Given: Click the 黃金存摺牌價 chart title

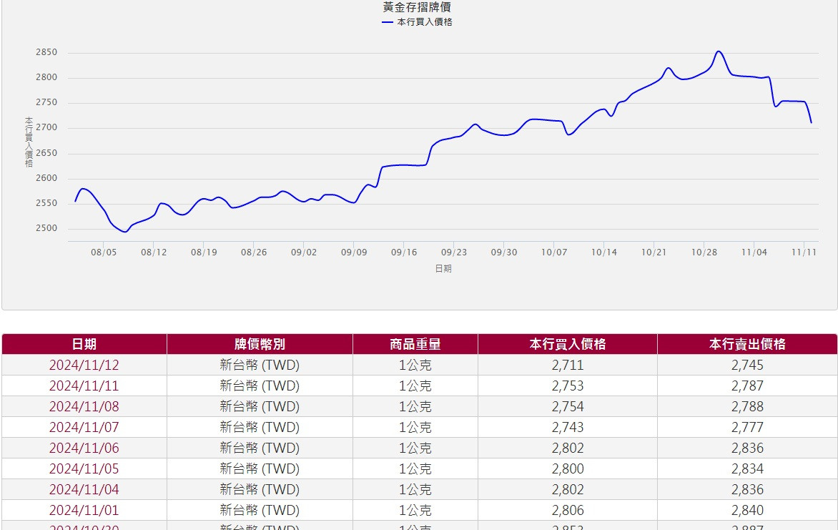Looking at the screenshot, I should point(417,7).
